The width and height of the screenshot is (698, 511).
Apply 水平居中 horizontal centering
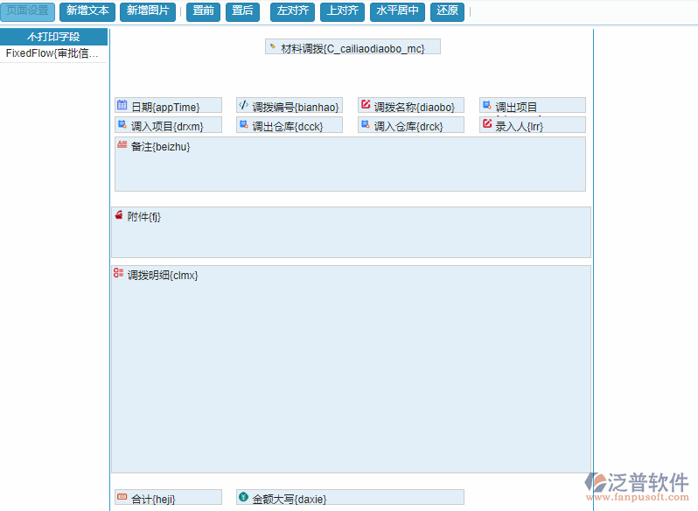point(398,11)
